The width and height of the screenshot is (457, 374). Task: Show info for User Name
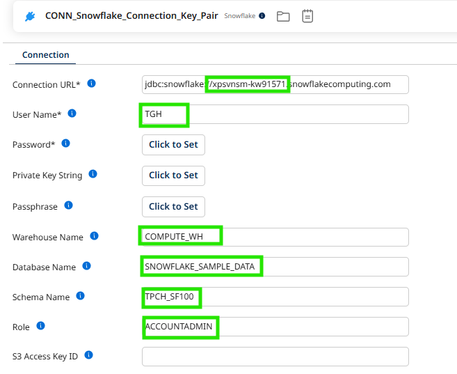pos(72,114)
